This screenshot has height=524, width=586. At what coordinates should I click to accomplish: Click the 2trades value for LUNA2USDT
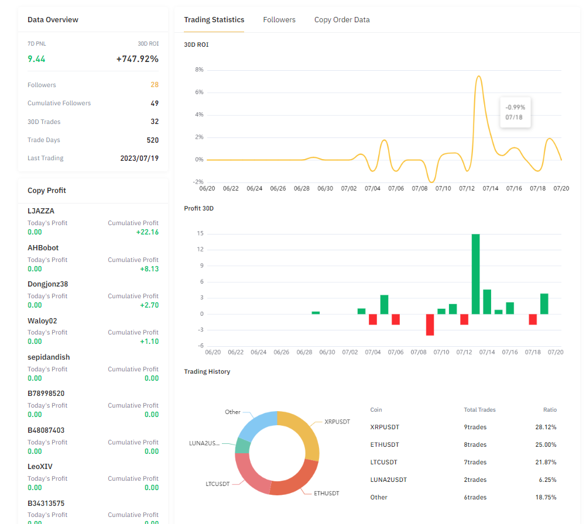pos(475,480)
